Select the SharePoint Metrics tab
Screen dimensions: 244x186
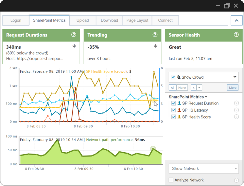(49, 20)
